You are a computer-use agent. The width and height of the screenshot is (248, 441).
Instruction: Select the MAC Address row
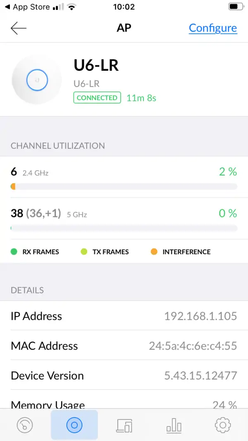124,346
